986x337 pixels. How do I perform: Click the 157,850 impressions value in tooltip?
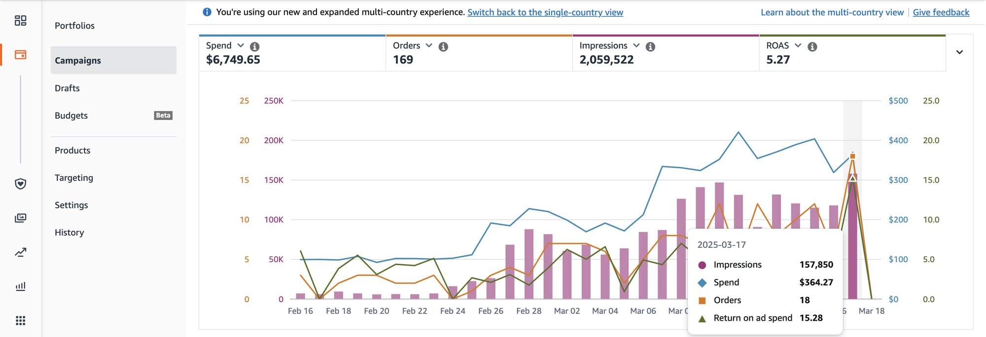click(x=816, y=265)
